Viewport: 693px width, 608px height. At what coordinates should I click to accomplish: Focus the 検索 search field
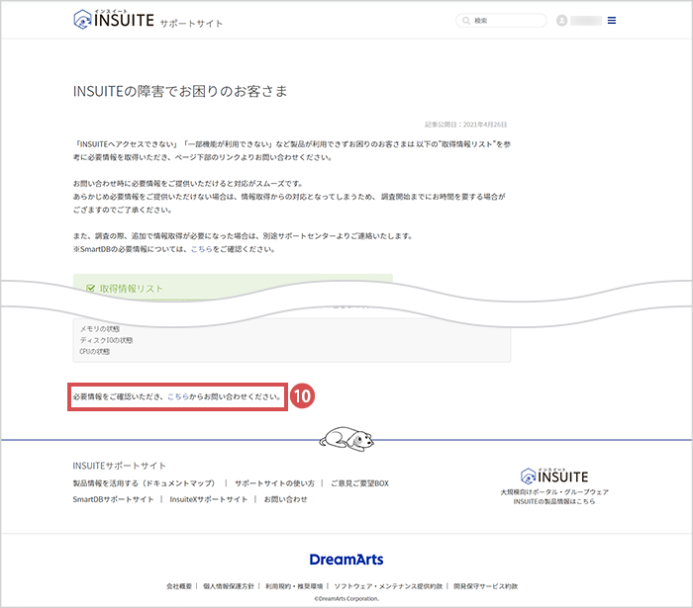point(501,21)
